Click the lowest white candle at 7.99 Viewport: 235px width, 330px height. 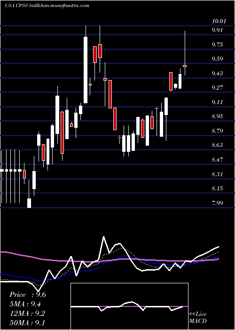pos(29,203)
